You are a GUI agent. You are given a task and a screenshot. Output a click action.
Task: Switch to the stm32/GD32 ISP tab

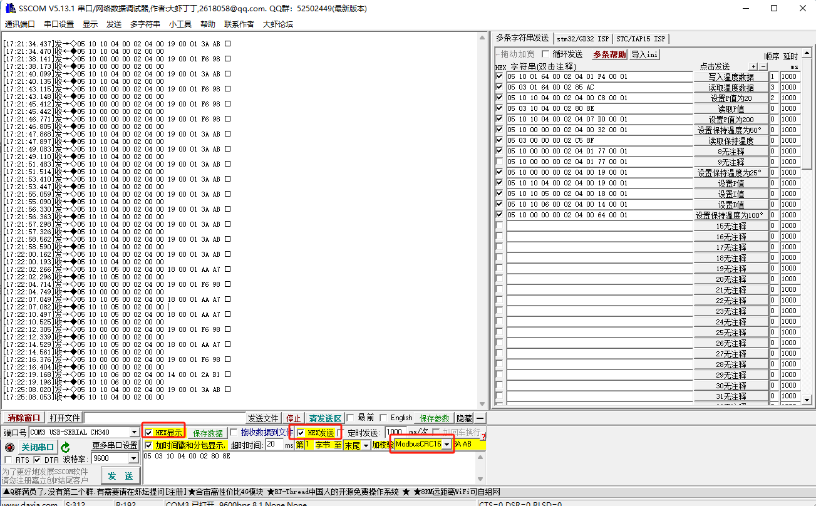tap(582, 39)
